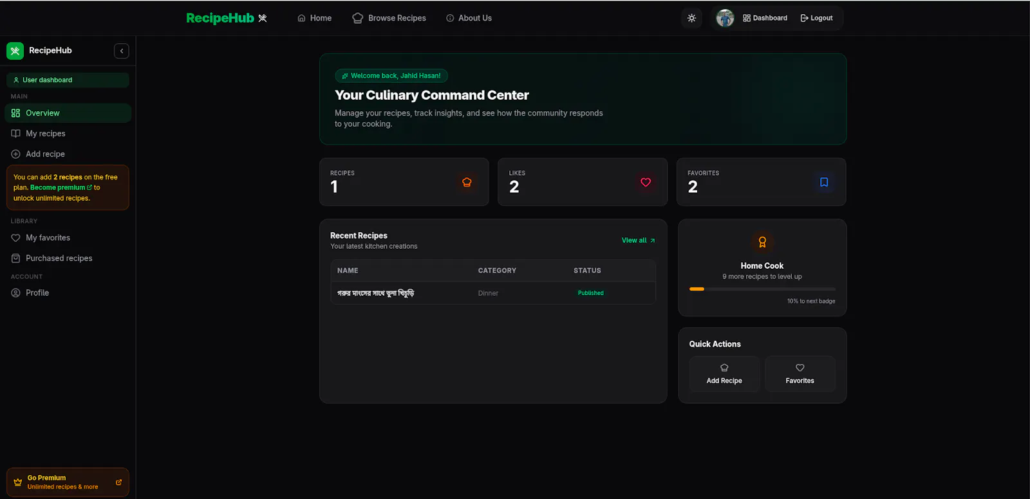Click the Welcome back, Jahid Hasan badge
The height and width of the screenshot is (499, 1030).
point(391,76)
